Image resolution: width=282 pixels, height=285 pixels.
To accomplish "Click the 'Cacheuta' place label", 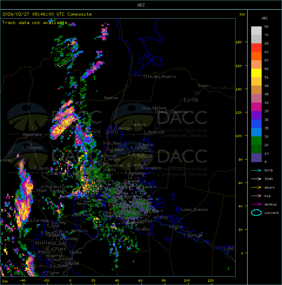I will (58, 191).
